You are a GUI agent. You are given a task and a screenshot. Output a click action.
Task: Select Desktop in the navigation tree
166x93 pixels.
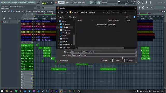pyautogui.click(x=65, y=27)
